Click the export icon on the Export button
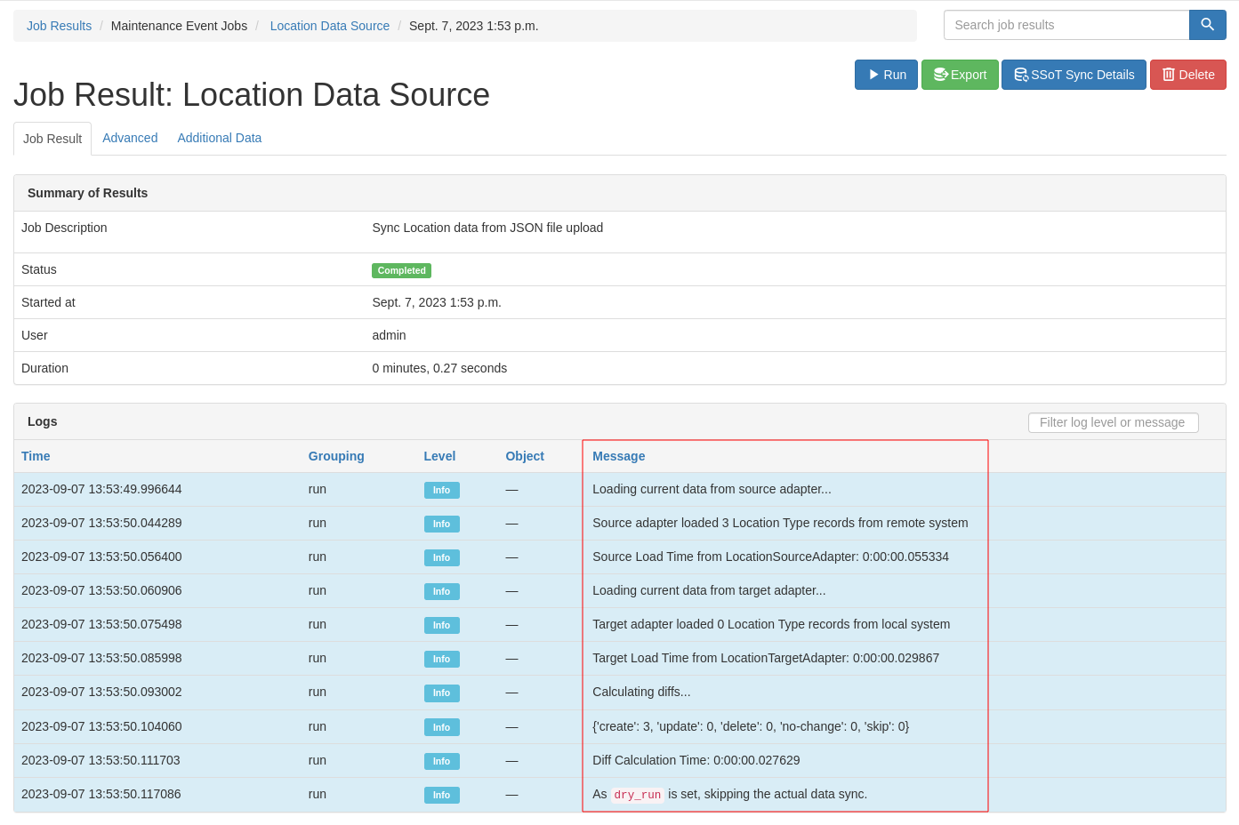1239x825 pixels. (x=940, y=75)
